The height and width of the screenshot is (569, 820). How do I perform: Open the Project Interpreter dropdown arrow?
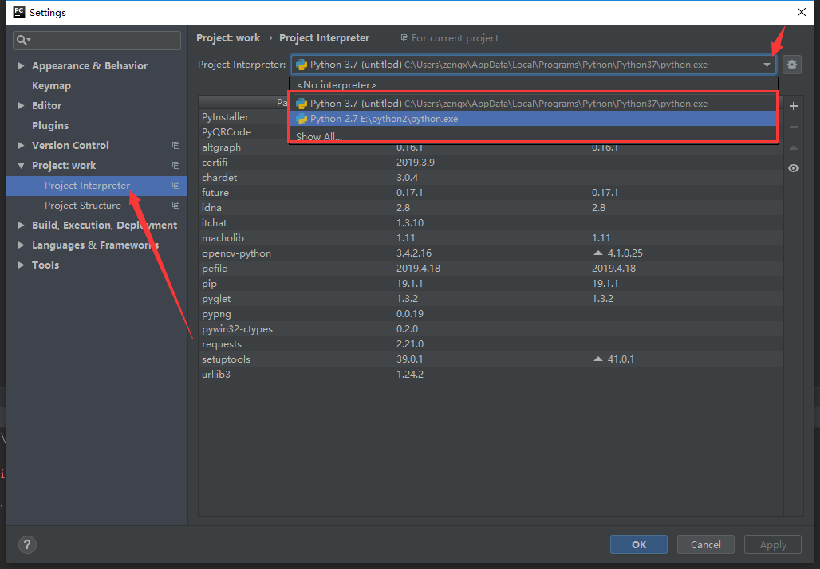click(x=767, y=65)
